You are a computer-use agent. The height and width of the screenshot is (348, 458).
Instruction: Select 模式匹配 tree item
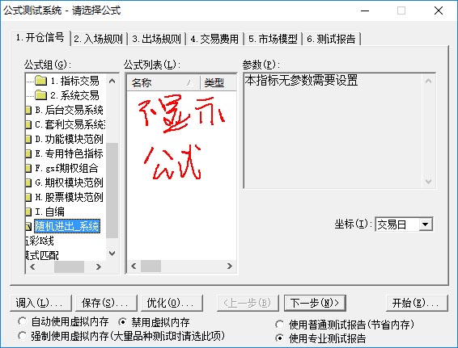tap(42, 255)
